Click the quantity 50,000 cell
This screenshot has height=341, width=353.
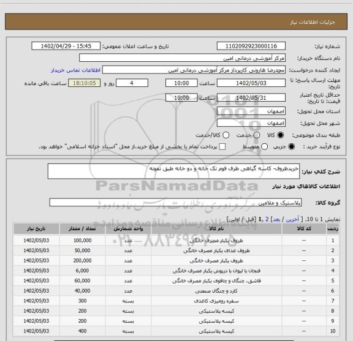[x=82, y=250]
